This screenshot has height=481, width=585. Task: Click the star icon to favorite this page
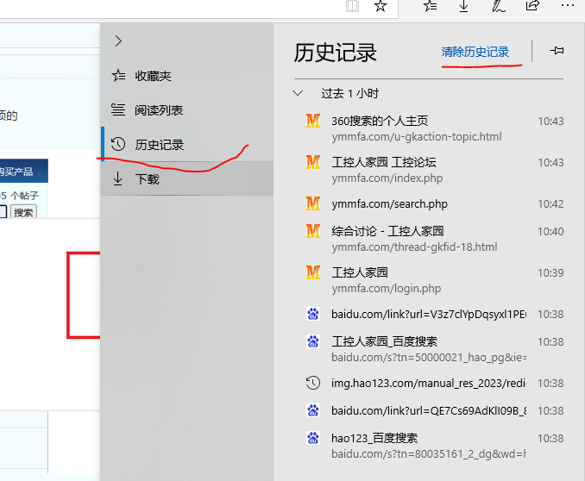coord(380,6)
